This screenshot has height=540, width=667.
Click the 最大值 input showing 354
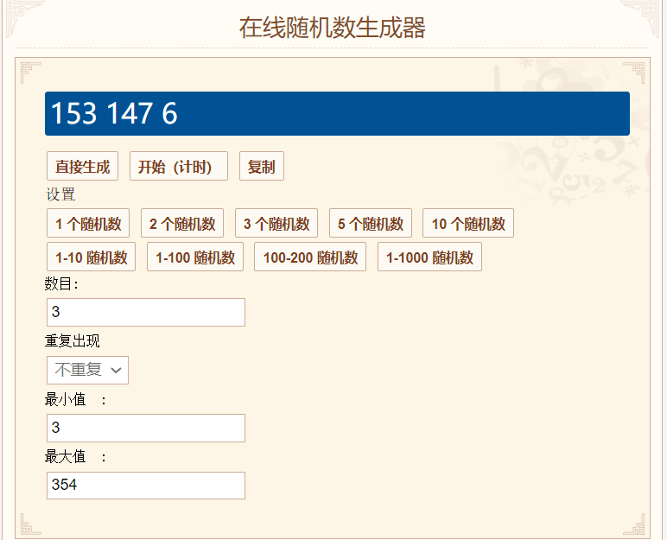pos(145,486)
